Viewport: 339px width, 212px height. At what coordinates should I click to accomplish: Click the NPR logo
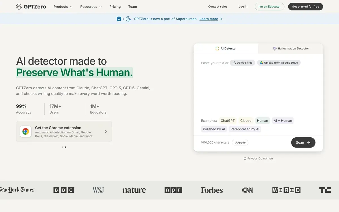pos(173,190)
